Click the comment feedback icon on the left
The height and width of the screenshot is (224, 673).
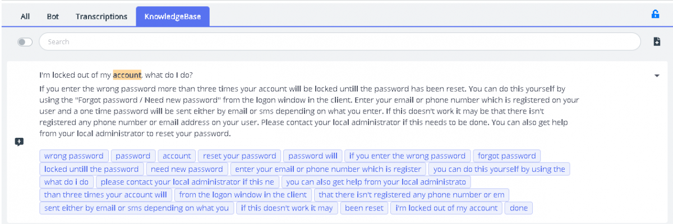coord(19,142)
